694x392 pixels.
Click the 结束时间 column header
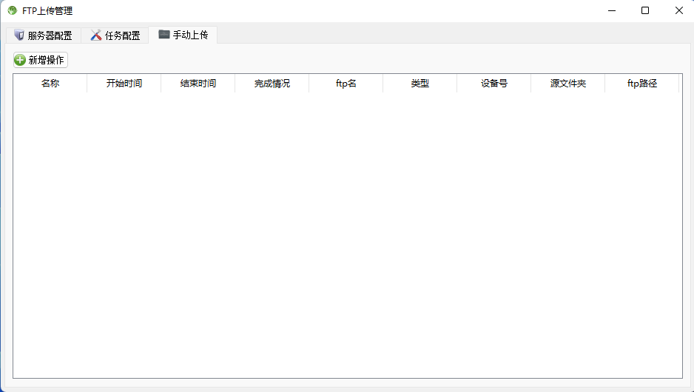coord(198,83)
